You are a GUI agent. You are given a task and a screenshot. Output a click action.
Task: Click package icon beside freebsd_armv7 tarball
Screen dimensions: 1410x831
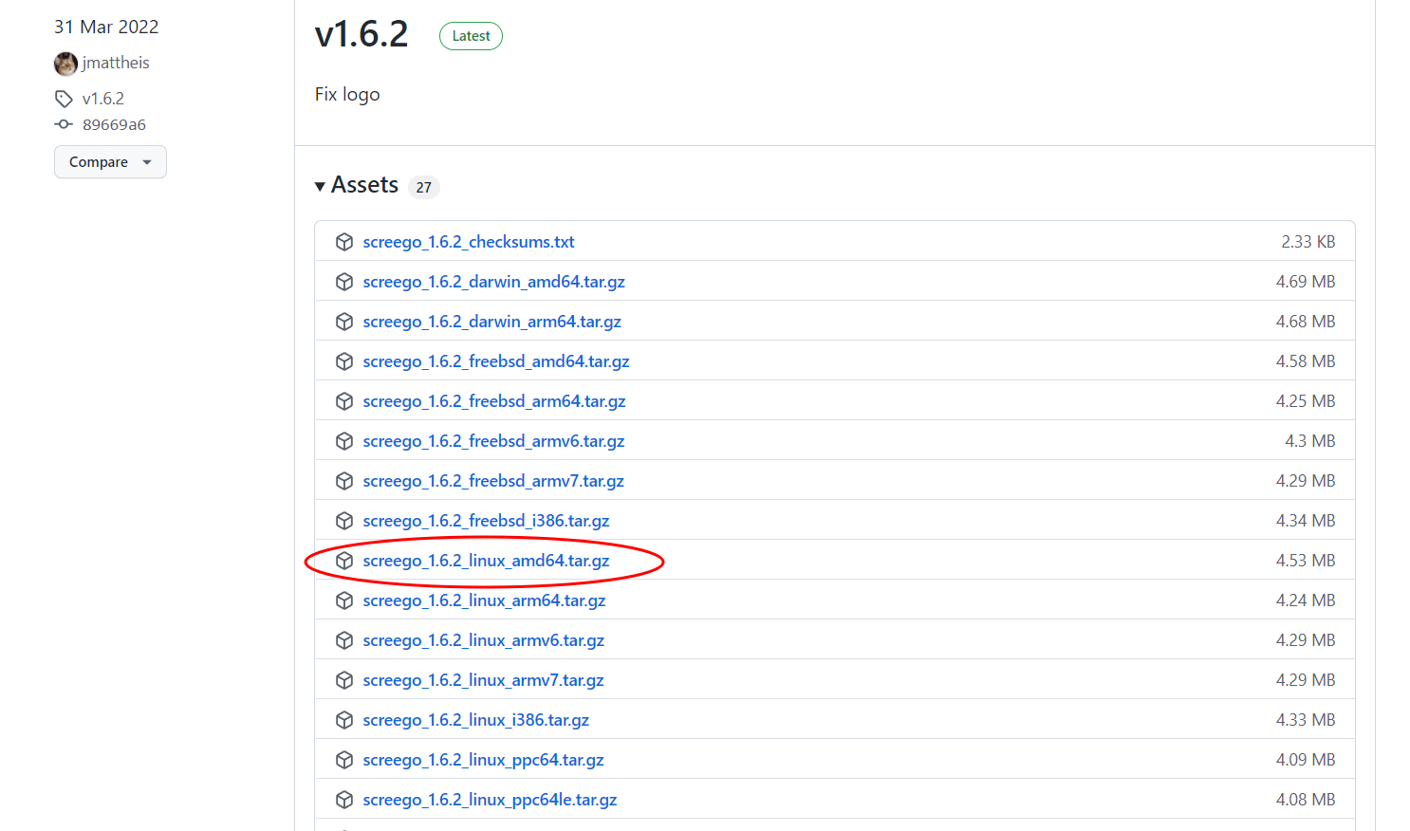point(344,481)
